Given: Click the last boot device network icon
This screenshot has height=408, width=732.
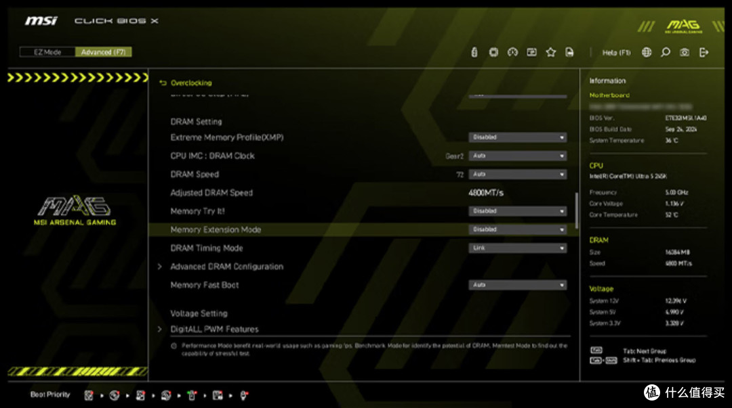Looking at the screenshot, I should [244, 395].
